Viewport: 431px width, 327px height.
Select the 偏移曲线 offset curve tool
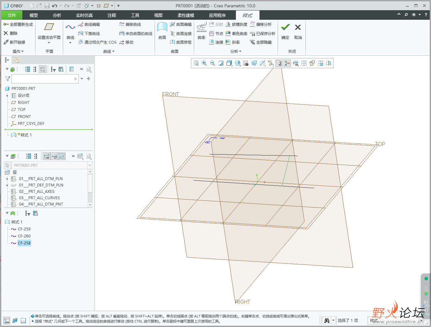pos(130,24)
